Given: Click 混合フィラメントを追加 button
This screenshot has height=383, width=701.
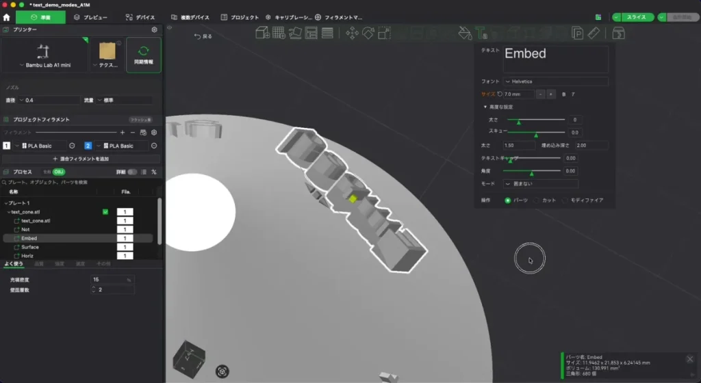Looking at the screenshot, I should 81,159.
